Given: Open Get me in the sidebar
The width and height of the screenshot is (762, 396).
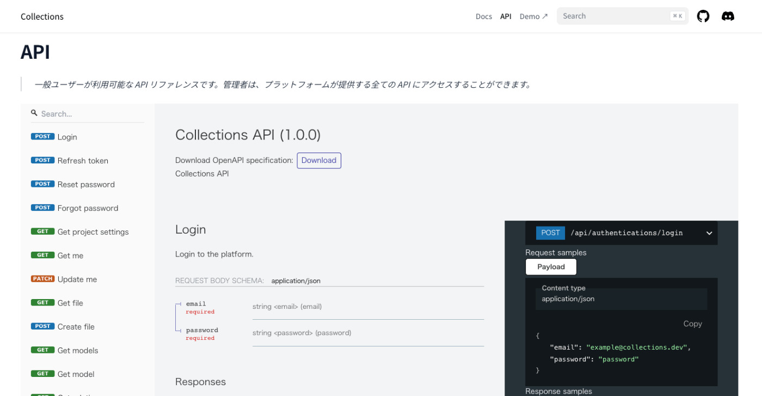Looking at the screenshot, I should coord(70,255).
